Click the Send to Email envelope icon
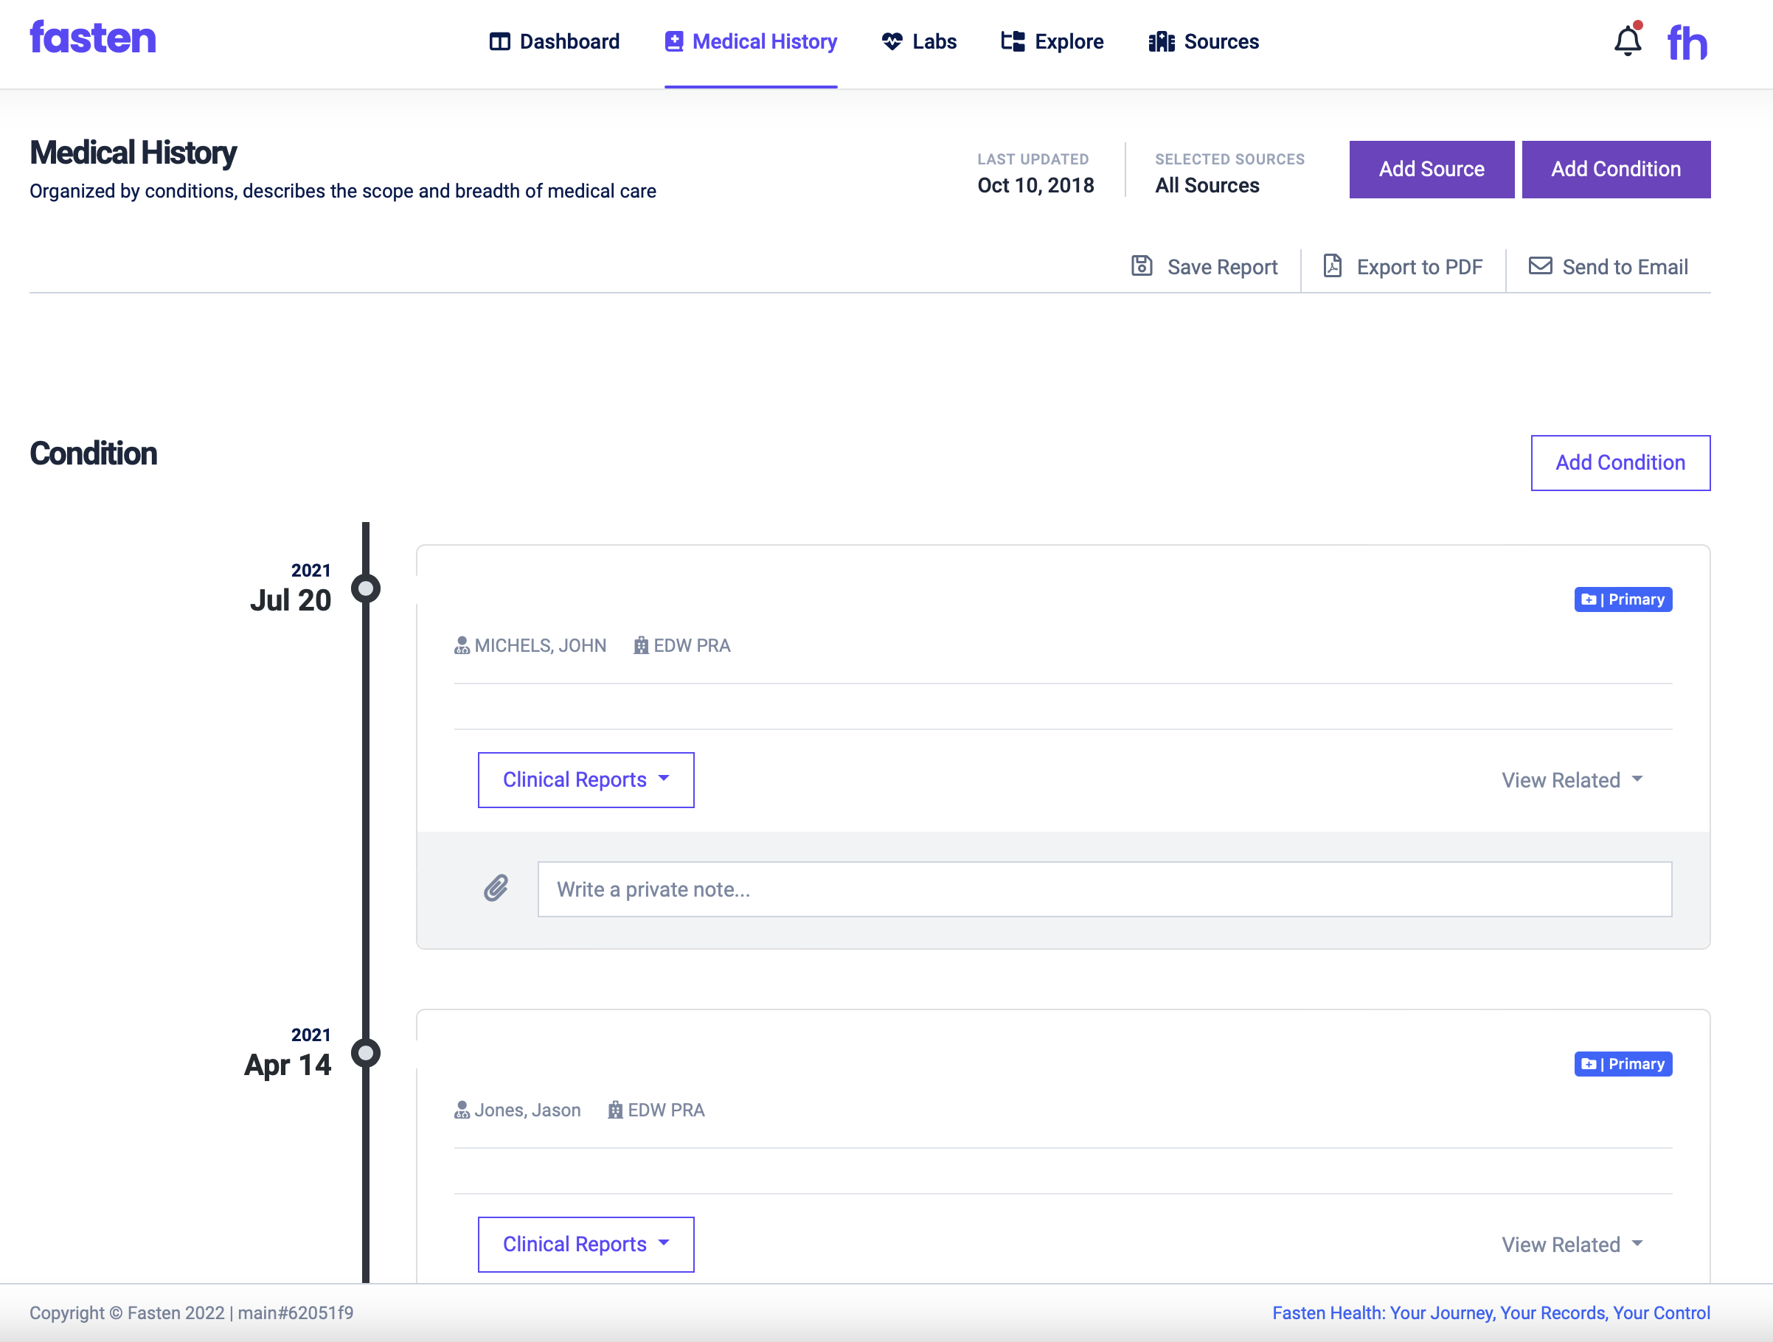 pos(1539,266)
